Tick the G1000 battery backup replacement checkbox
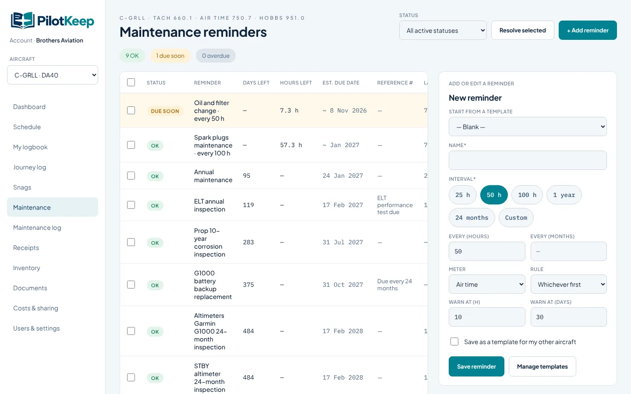Screen dimensions: 631x394 click(131, 285)
